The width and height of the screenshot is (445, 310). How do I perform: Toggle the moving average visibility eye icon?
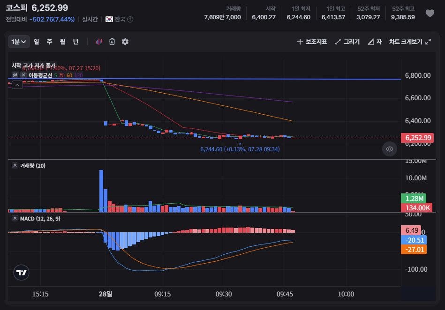(15, 75)
